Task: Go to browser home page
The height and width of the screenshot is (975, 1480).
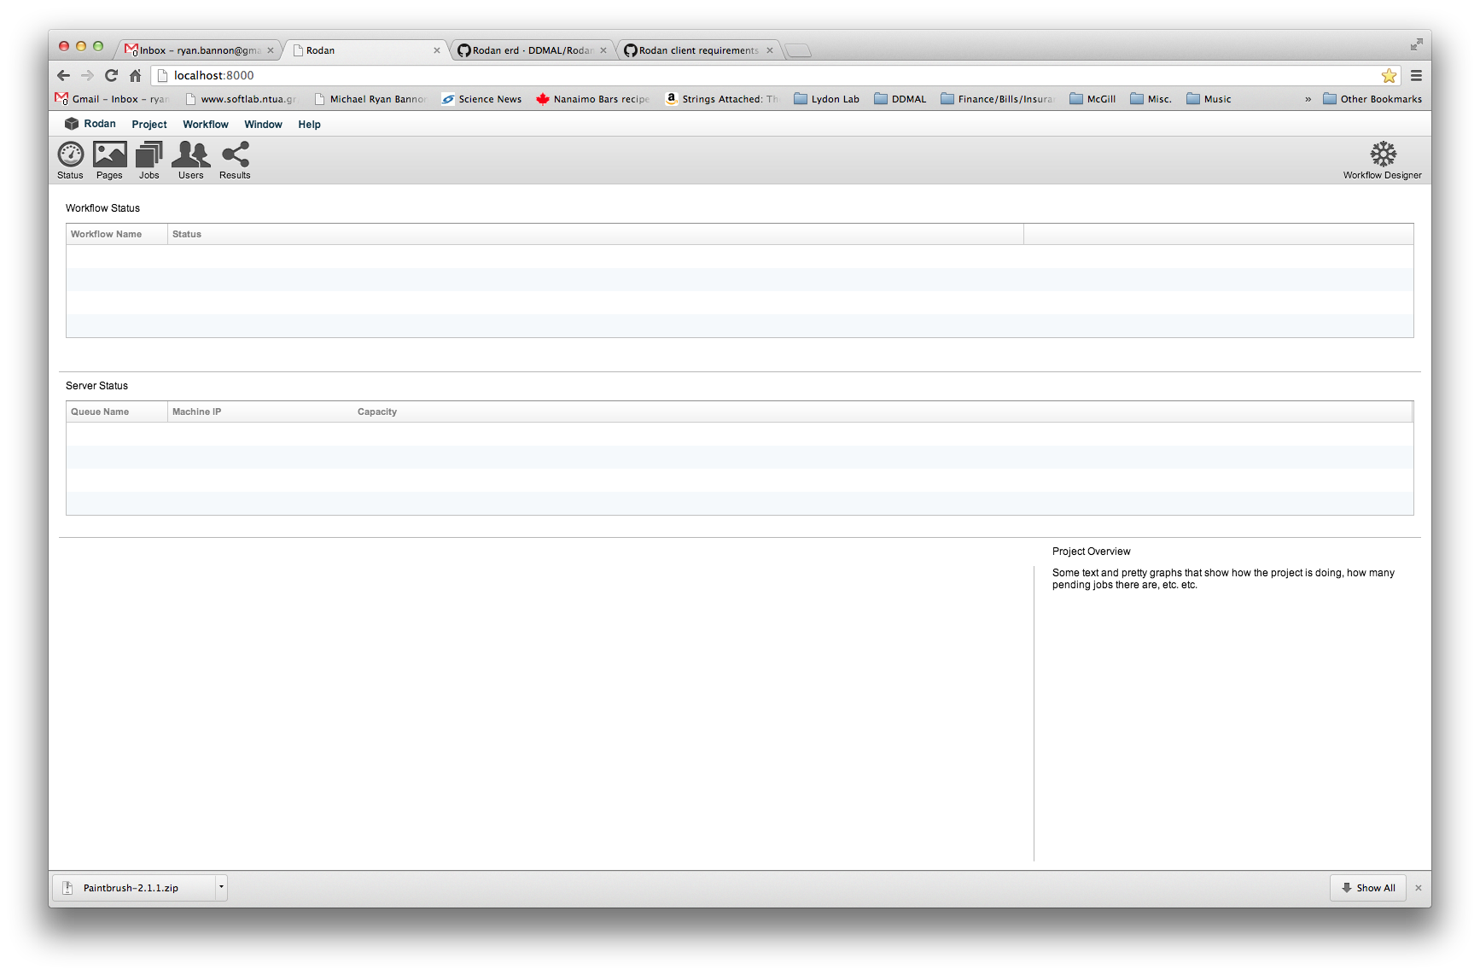Action: [136, 75]
